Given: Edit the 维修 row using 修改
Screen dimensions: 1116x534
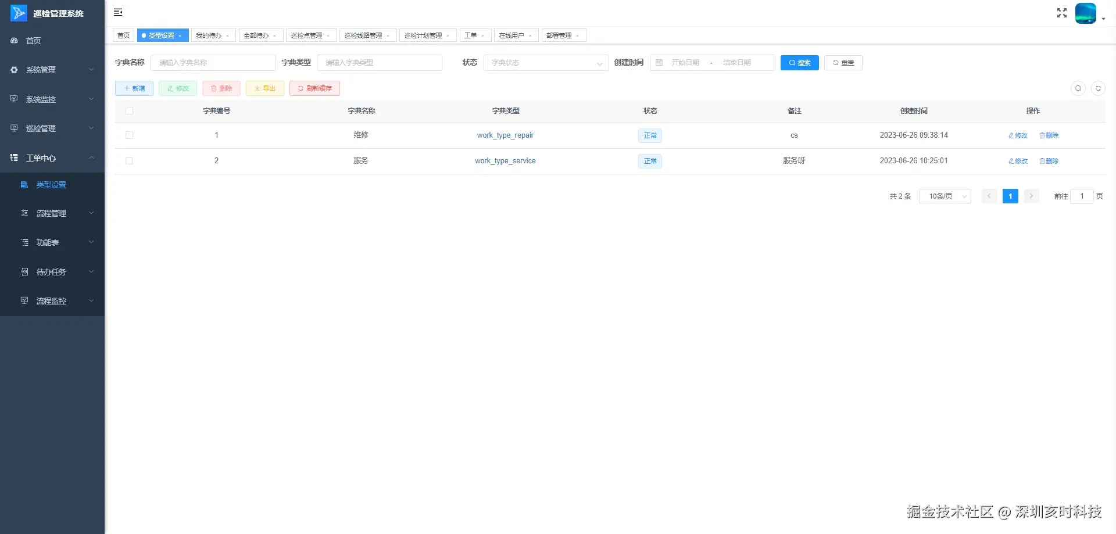Looking at the screenshot, I should (x=1018, y=135).
